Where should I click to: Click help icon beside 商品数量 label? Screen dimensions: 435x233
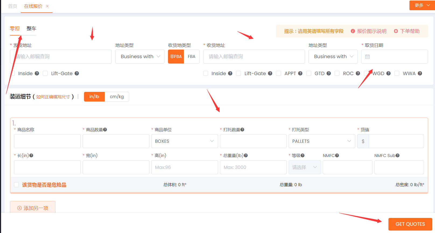105,130
